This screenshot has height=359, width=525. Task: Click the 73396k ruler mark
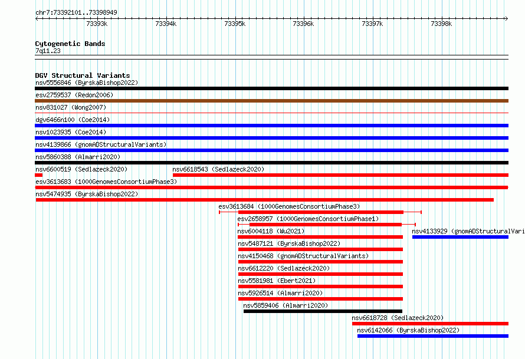pyautogui.click(x=304, y=24)
